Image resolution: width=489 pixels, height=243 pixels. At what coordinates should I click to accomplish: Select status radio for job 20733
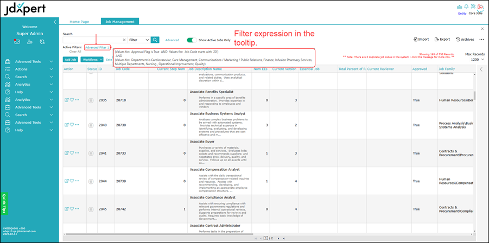(x=91, y=154)
